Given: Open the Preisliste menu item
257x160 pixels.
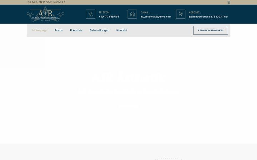Looking at the screenshot, I should (76, 30).
